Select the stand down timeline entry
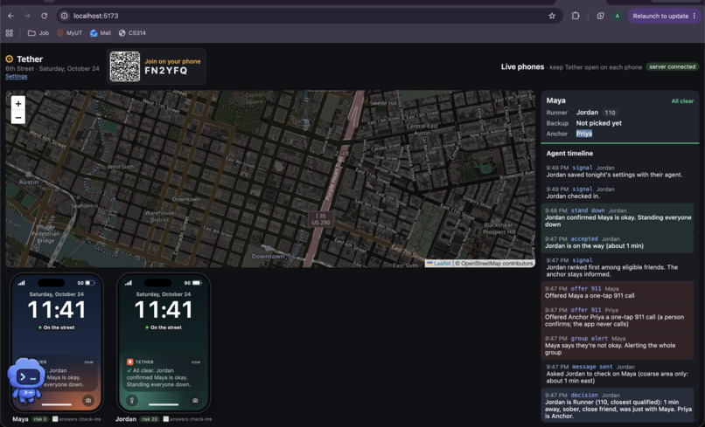The image size is (705, 427). click(618, 217)
